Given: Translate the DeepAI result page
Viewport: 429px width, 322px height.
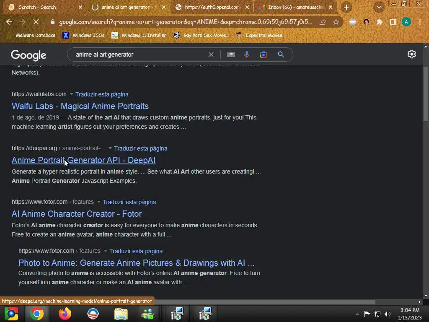Looking at the screenshot, I should (x=141, y=148).
